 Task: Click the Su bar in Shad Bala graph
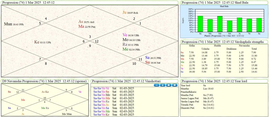(x=200, y=24)
